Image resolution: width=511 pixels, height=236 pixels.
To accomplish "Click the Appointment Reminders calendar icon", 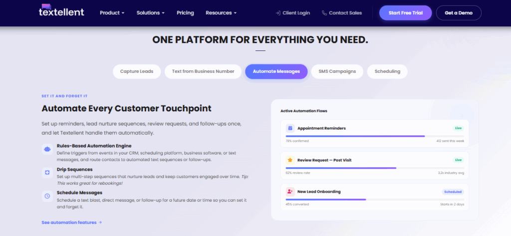I will [289, 128].
